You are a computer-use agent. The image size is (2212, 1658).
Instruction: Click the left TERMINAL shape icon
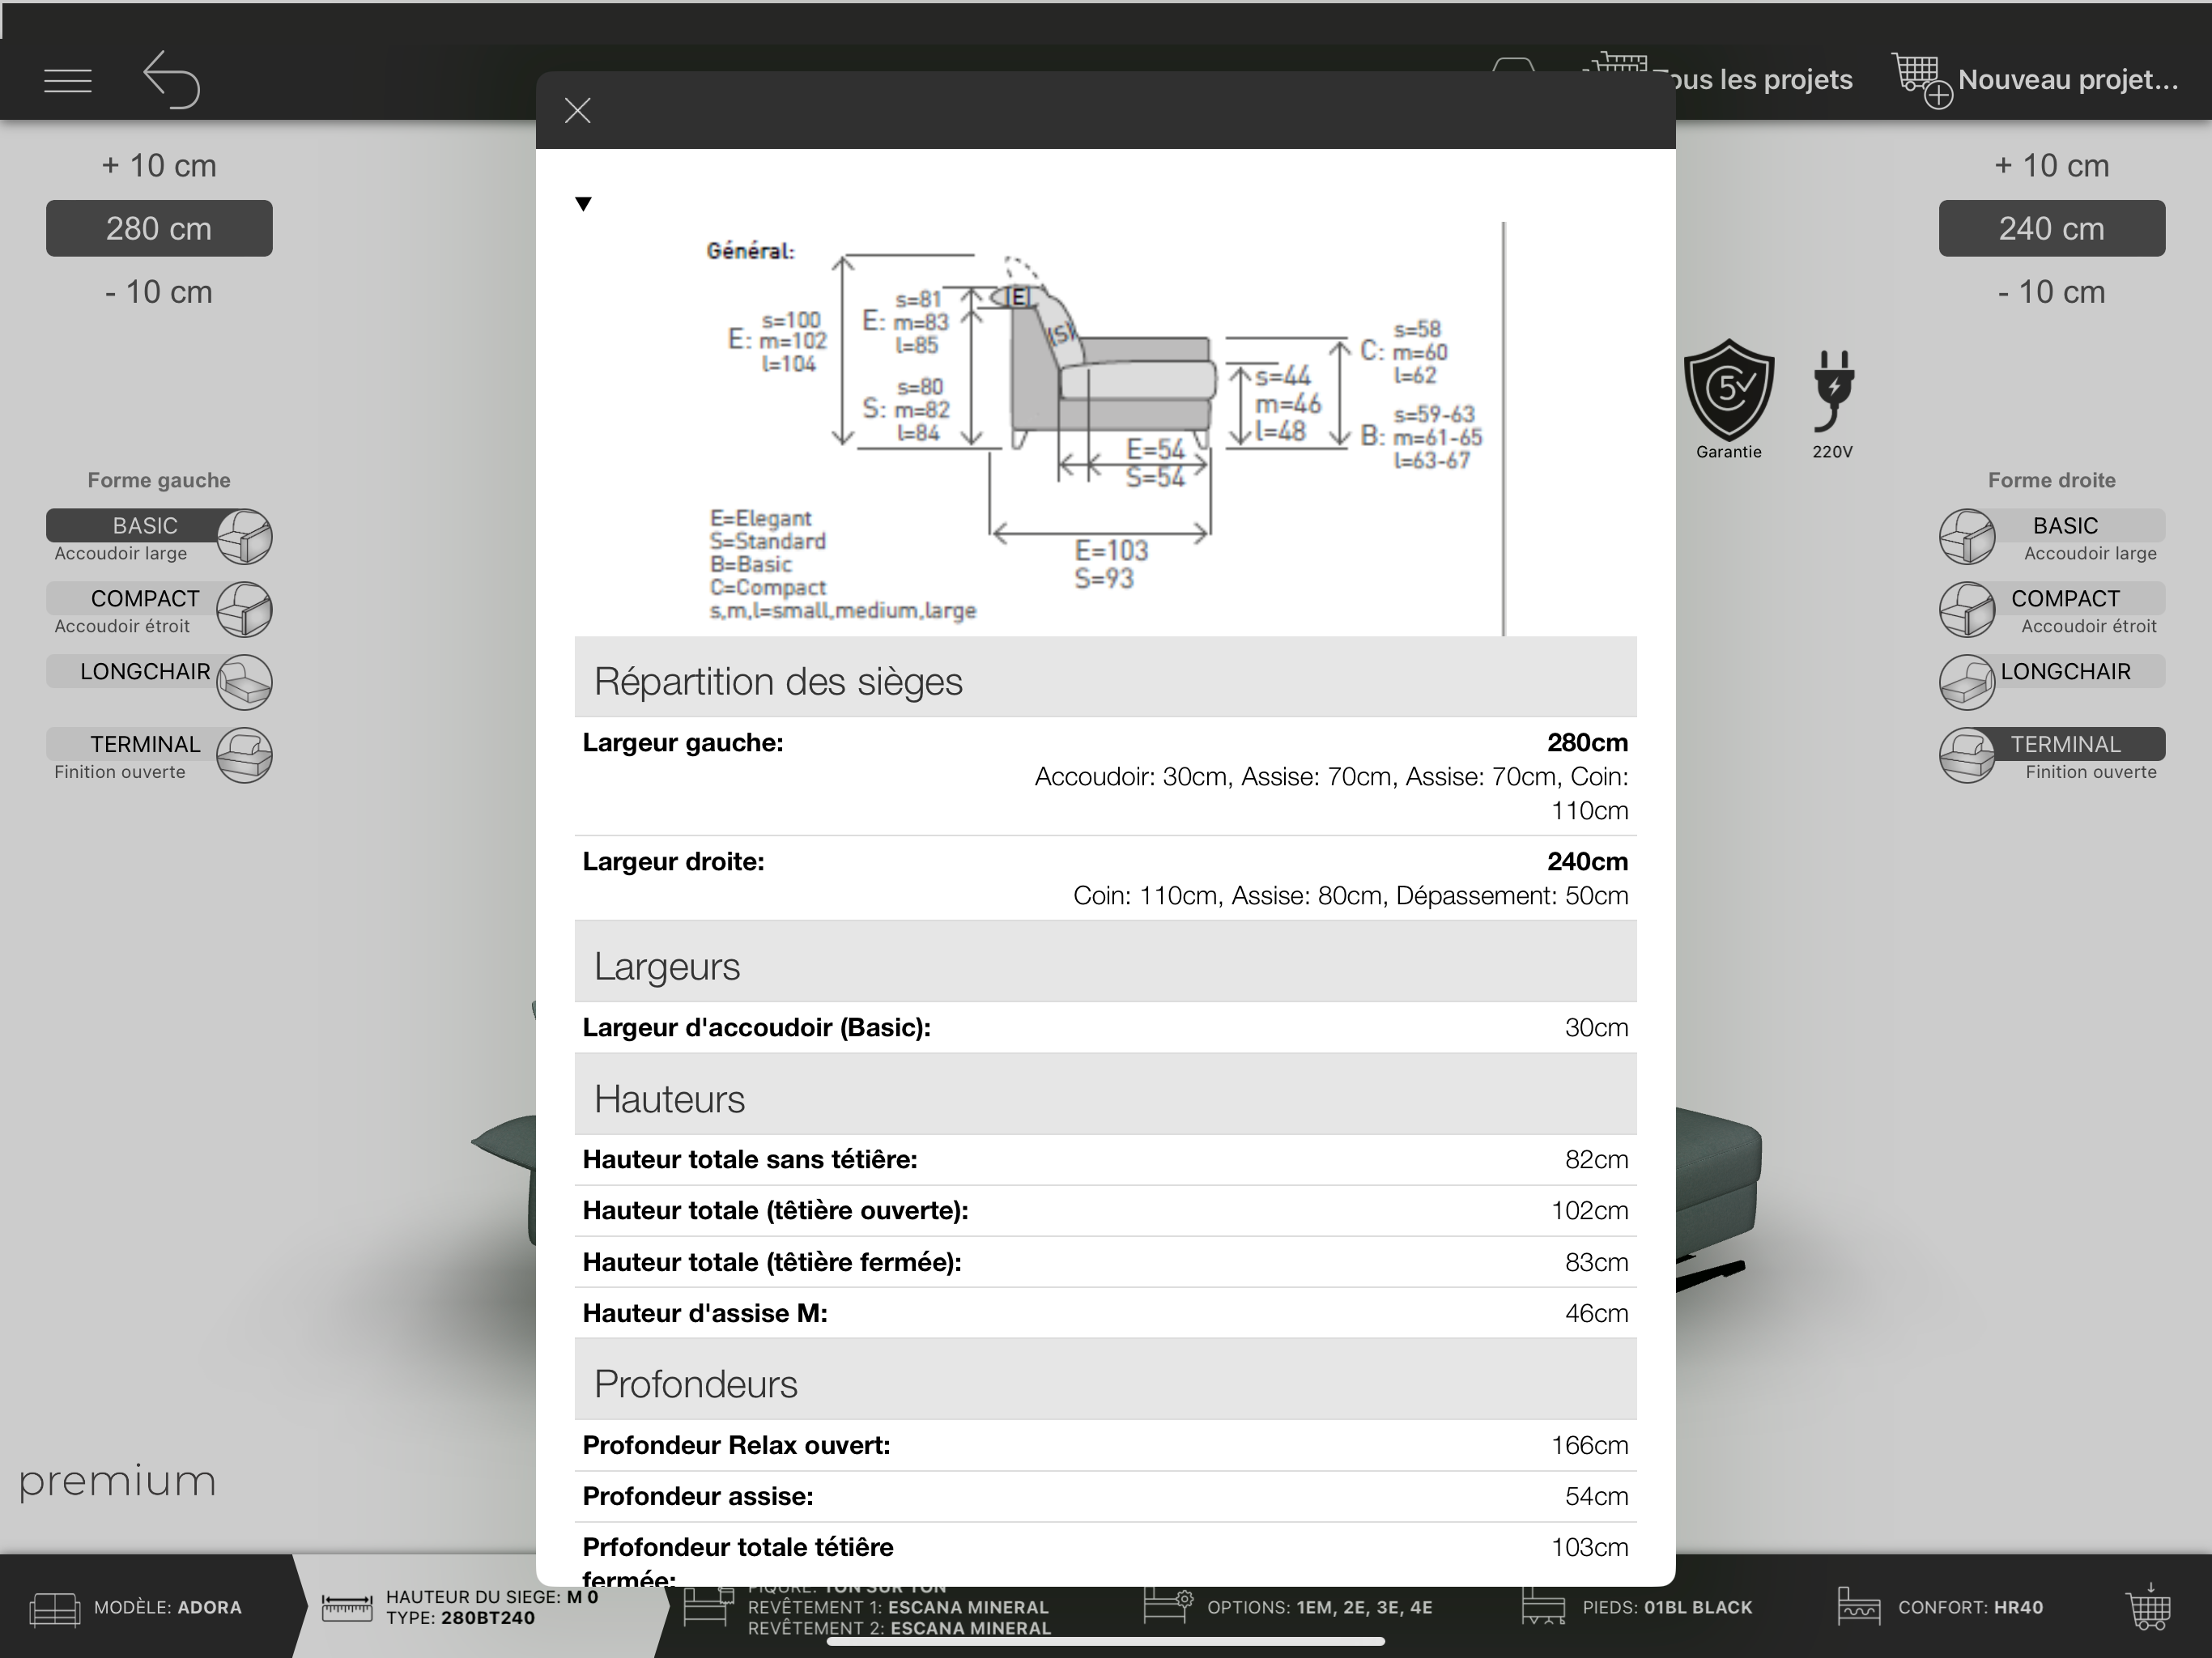click(245, 756)
